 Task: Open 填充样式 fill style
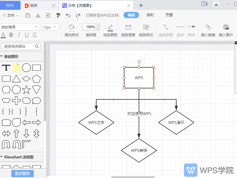(72, 31)
